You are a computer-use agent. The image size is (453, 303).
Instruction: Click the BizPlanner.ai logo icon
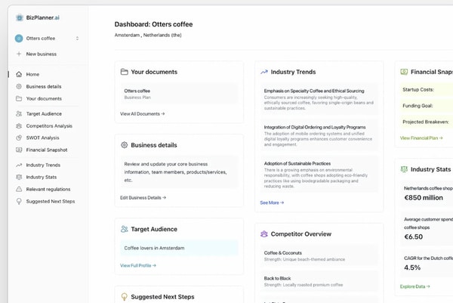20,17
